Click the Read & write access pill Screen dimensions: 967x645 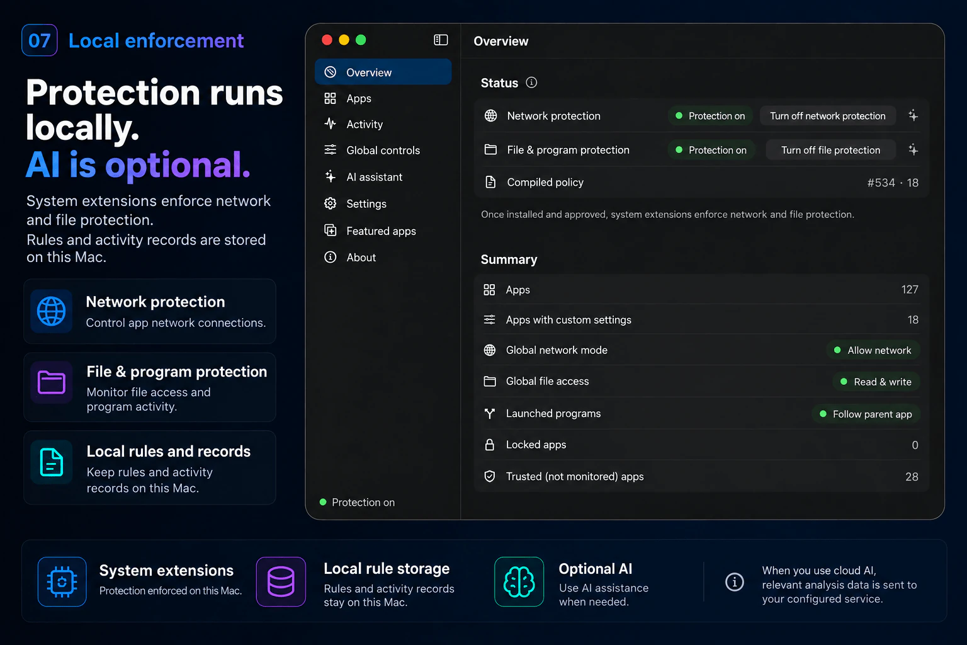point(876,382)
